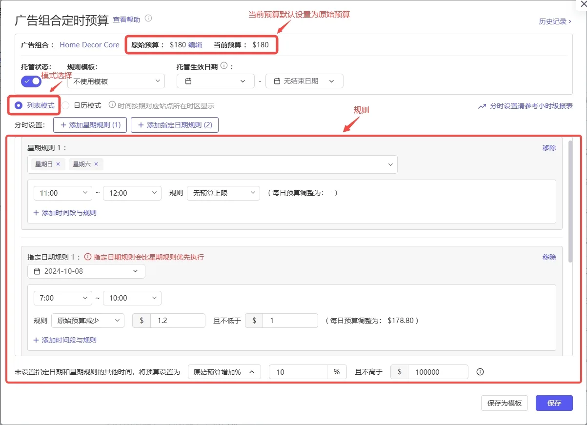Toggle the 托管状态 switch
587x425 pixels.
tap(31, 81)
